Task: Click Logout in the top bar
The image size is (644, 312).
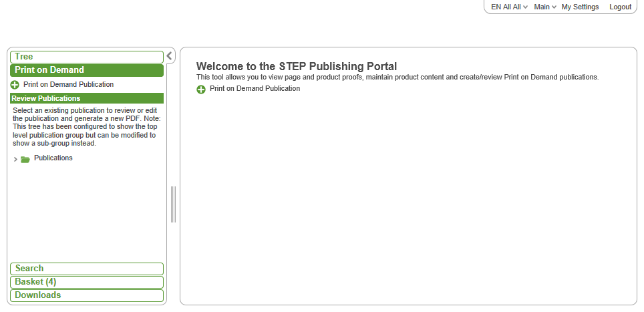Action: tap(620, 7)
